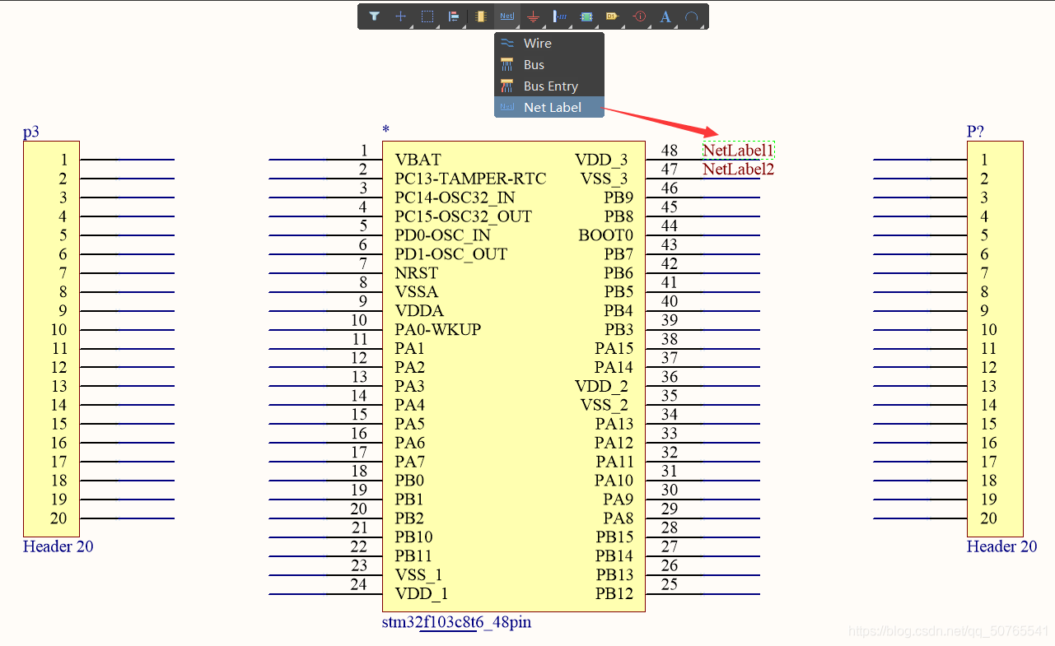Click the P? header designator
This screenshot has width=1055, height=646.
click(x=976, y=132)
